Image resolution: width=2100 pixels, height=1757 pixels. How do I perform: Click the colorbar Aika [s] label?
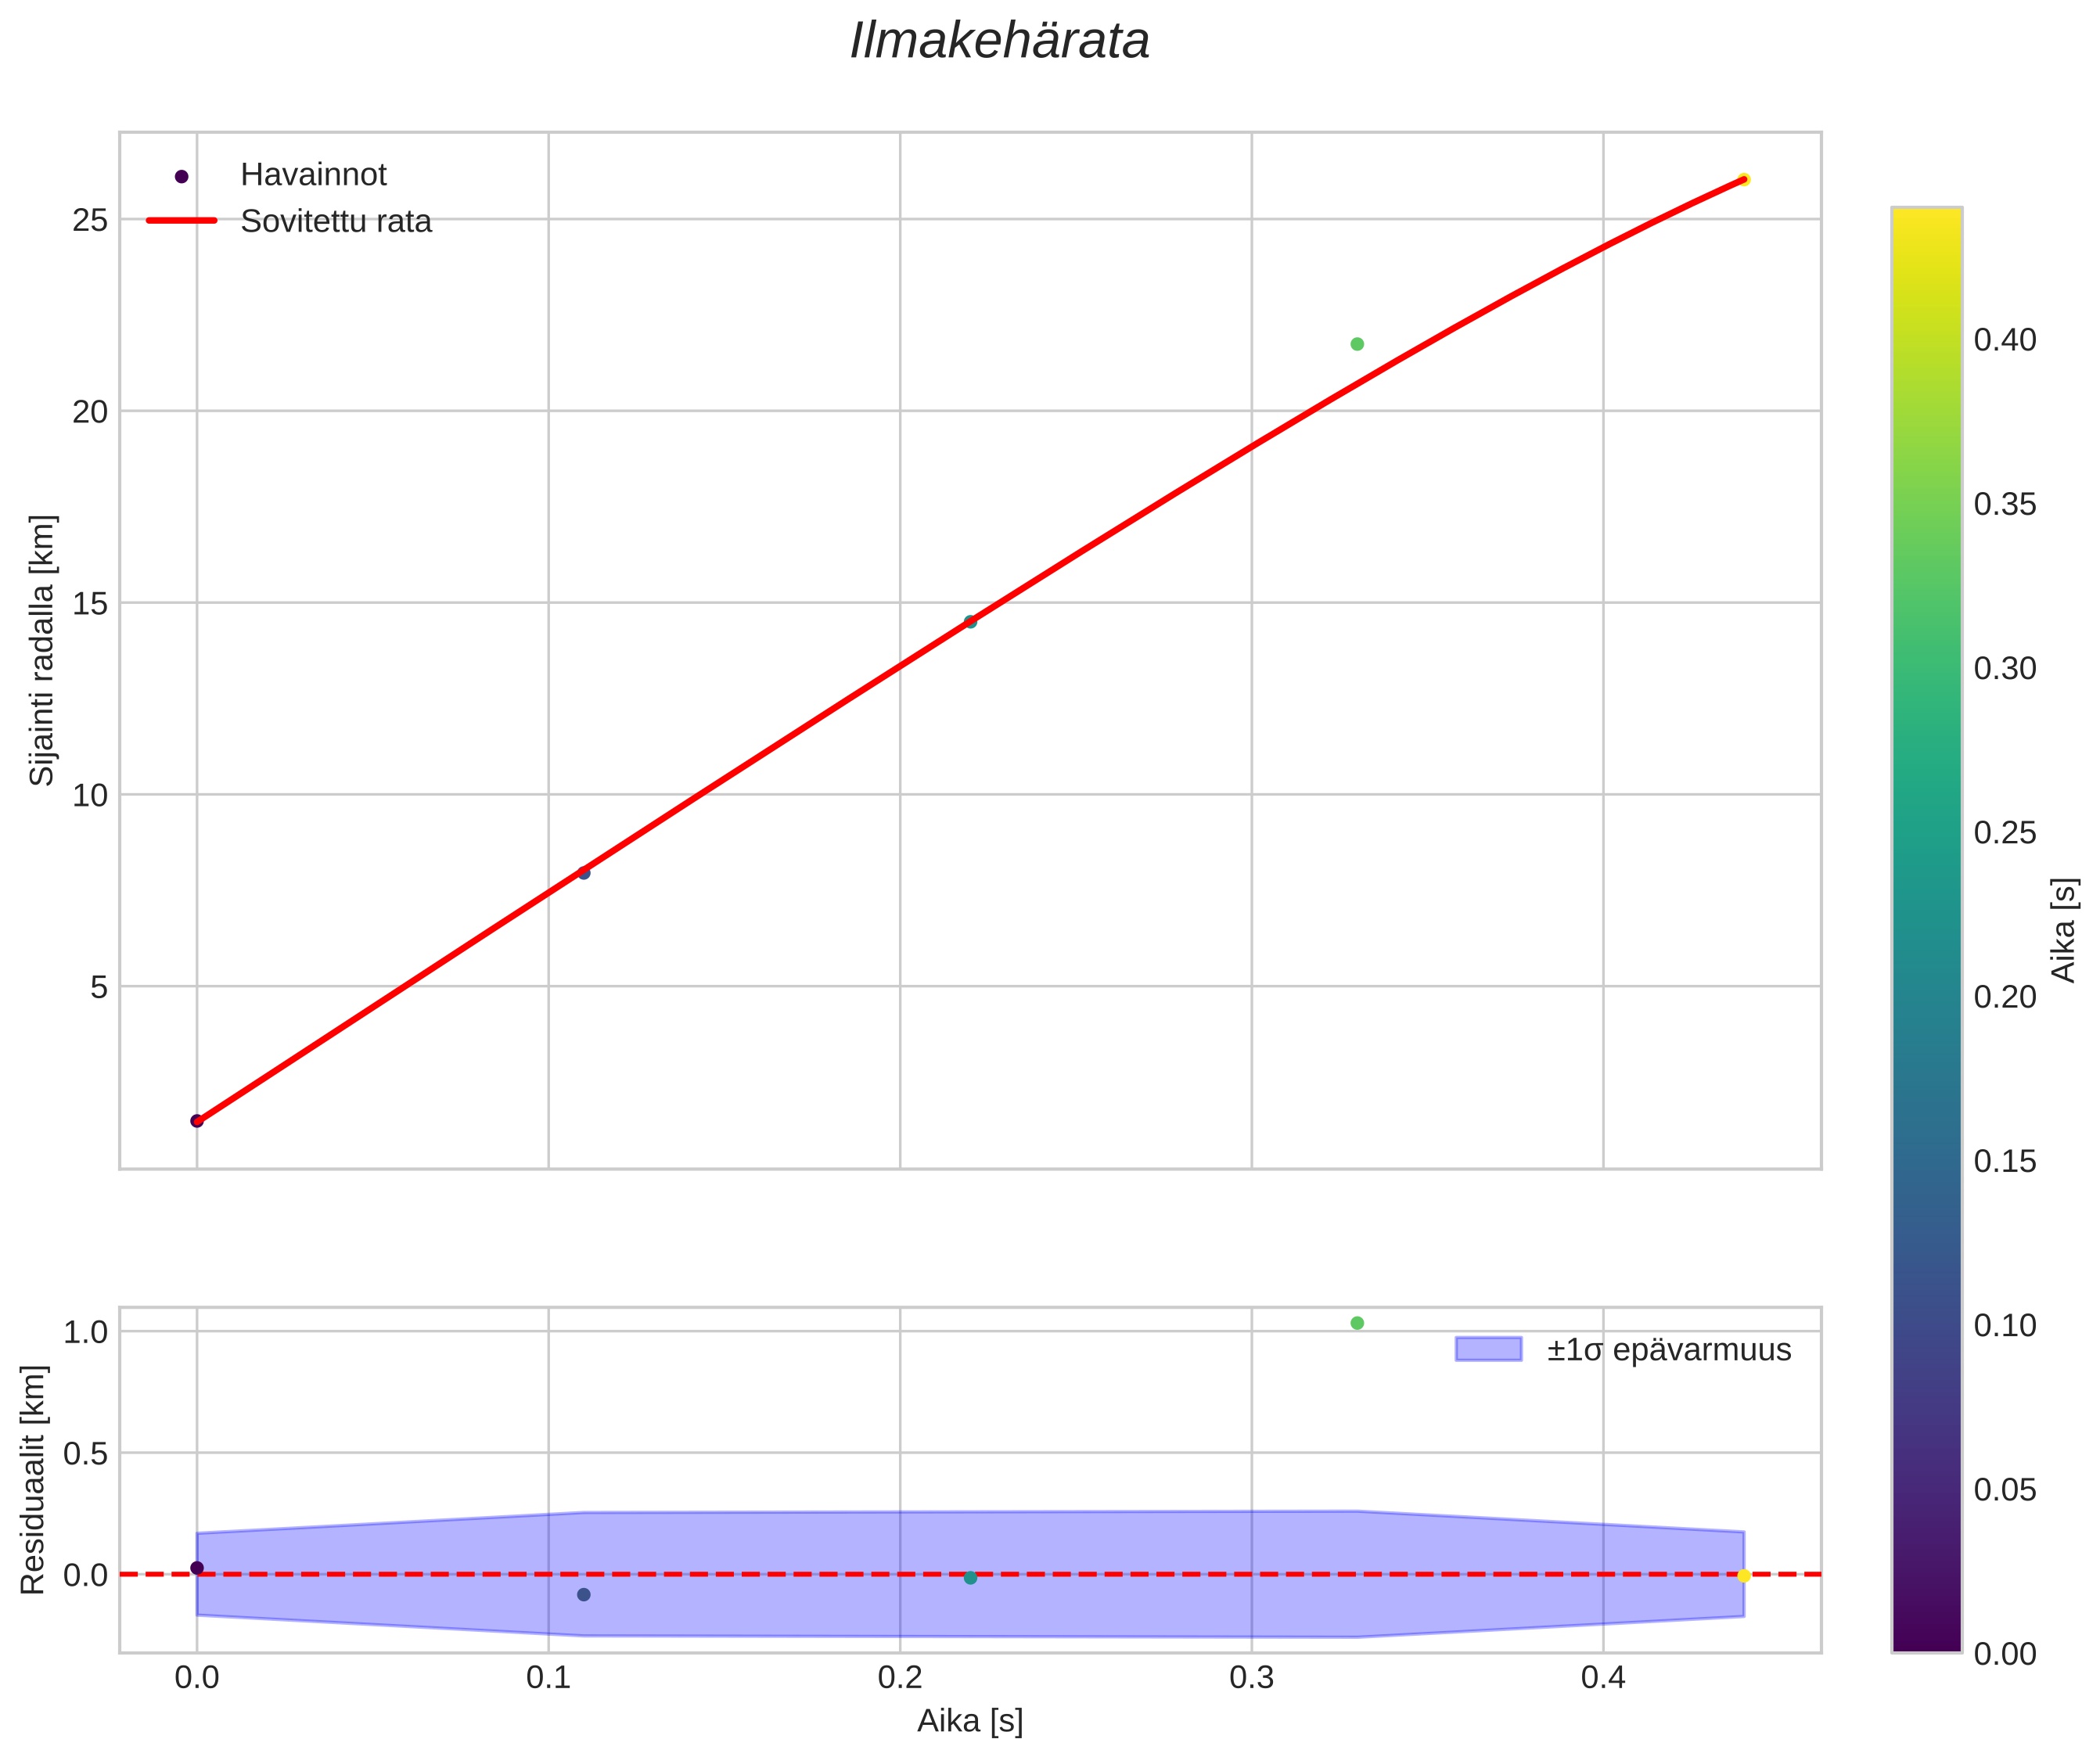tap(2063, 930)
